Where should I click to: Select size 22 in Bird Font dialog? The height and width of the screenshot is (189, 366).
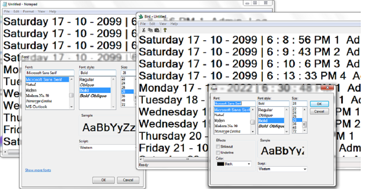point(294,109)
